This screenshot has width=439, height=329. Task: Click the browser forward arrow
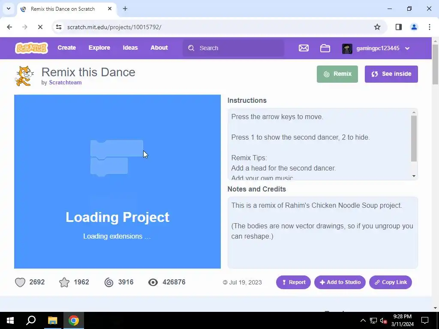tap(25, 27)
